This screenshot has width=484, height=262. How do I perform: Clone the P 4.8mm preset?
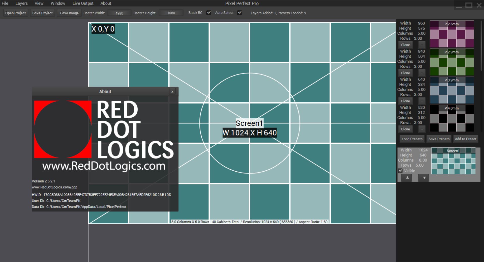coord(405,129)
